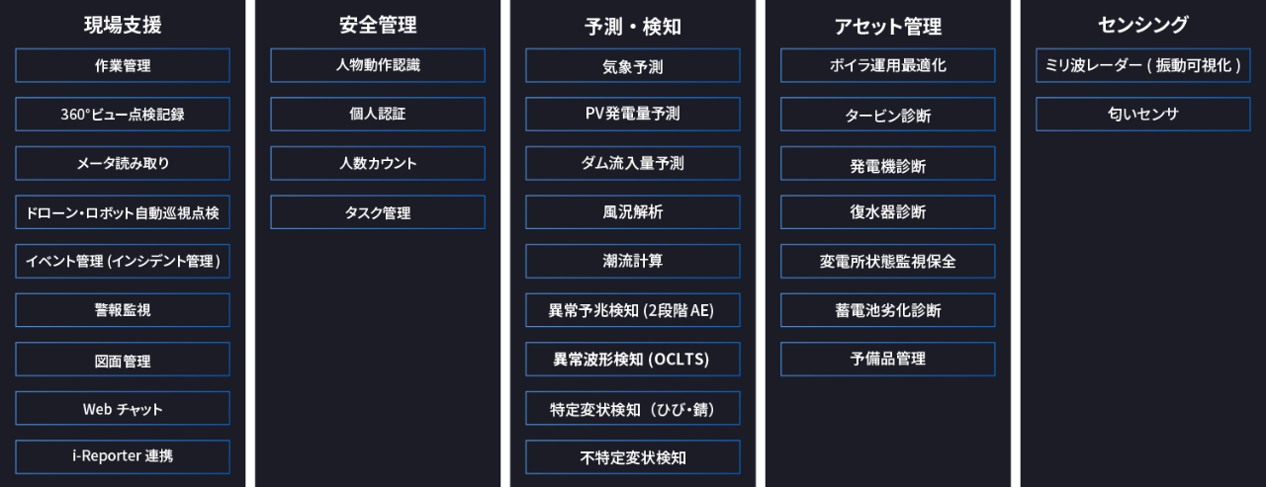Open ドローン・ロボット自動巡視点検 item
Image resolution: width=1266 pixels, height=487 pixels.
123,212
